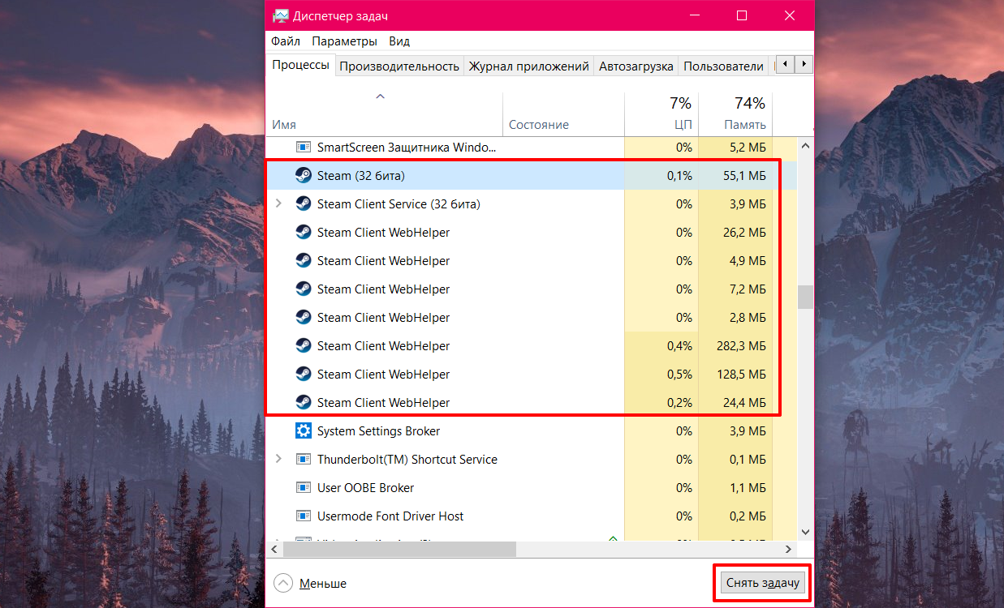Select the "Thunderbolt(TM) Shortcut Service" name
Viewport: 1004px width, 608px height.
407,460
